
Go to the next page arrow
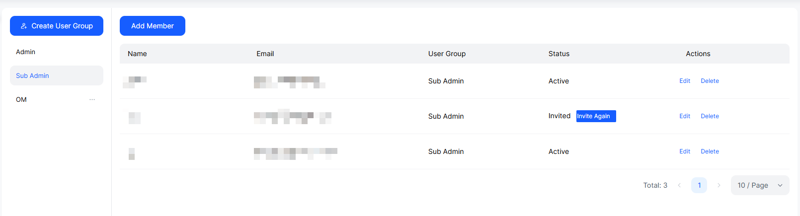719,185
